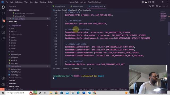The height and width of the screenshot is (95, 170).
Task: Expand the prisma folder
Action: coord(13,43)
